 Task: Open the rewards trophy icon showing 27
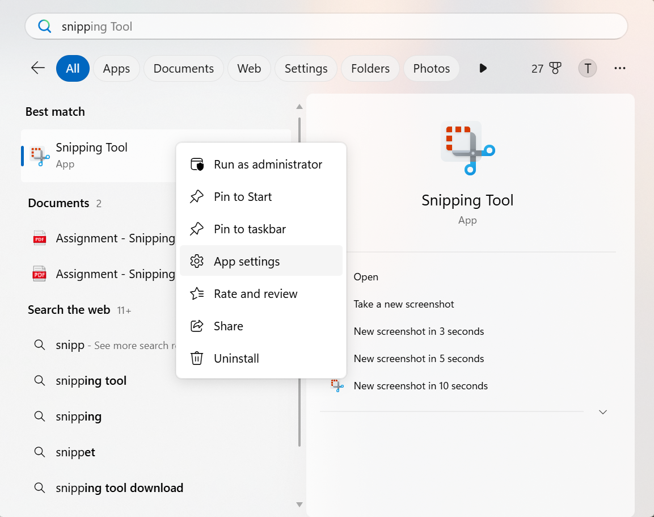click(555, 68)
